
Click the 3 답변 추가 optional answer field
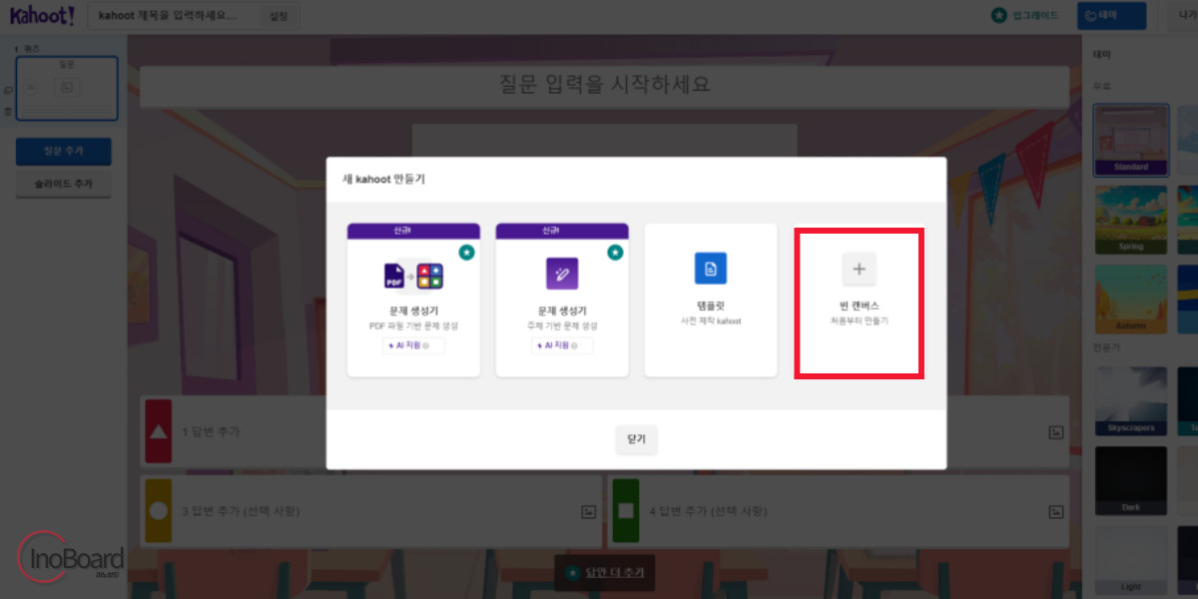pyautogui.click(x=371, y=510)
